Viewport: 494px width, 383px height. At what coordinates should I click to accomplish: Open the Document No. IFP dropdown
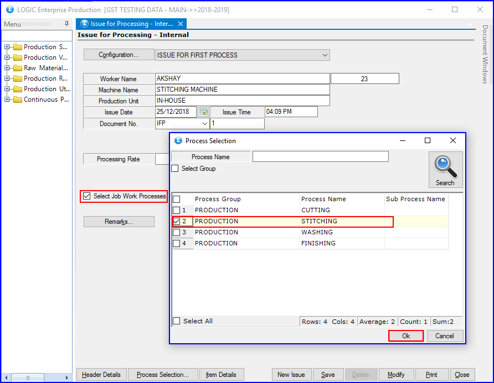(x=205, y=124)
